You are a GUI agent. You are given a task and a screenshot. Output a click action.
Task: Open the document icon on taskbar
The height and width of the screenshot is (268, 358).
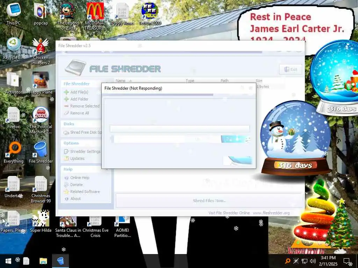point(26,261)
